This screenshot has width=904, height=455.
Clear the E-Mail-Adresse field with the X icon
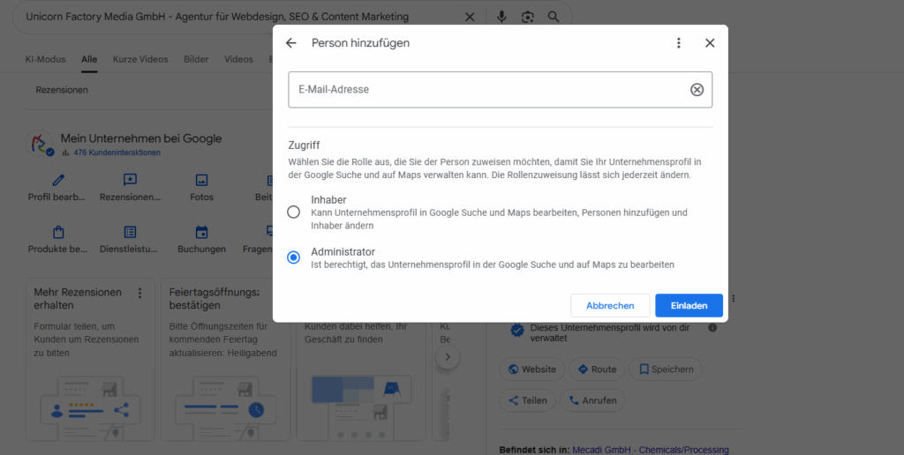(697, 89)
